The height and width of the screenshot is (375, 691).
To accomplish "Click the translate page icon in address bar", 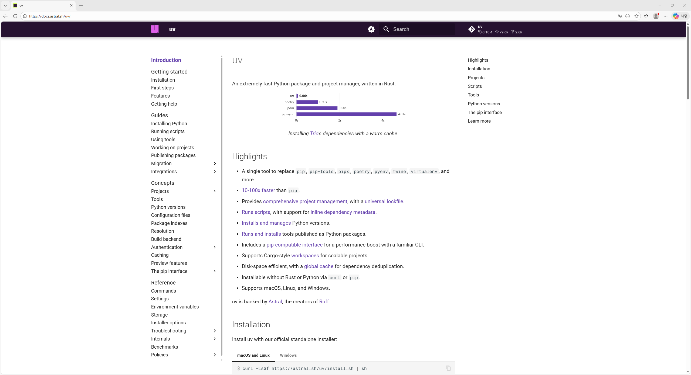I will click(x=620, y=16).
